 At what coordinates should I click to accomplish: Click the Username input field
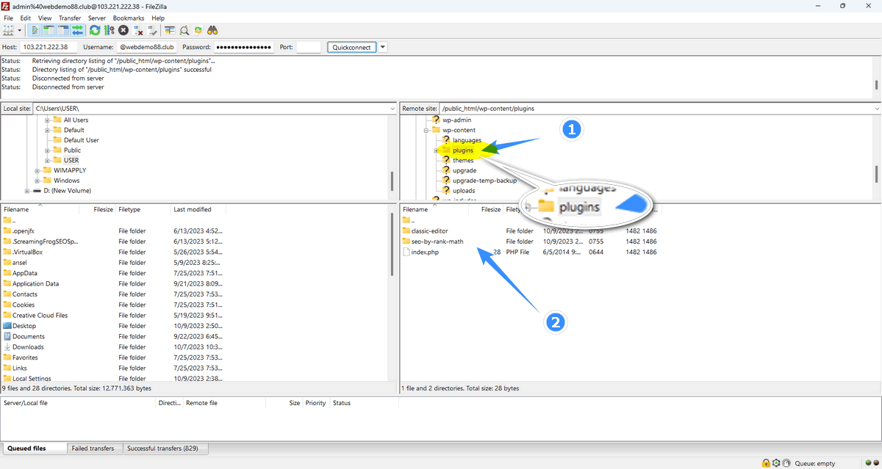tap(147, 47)
